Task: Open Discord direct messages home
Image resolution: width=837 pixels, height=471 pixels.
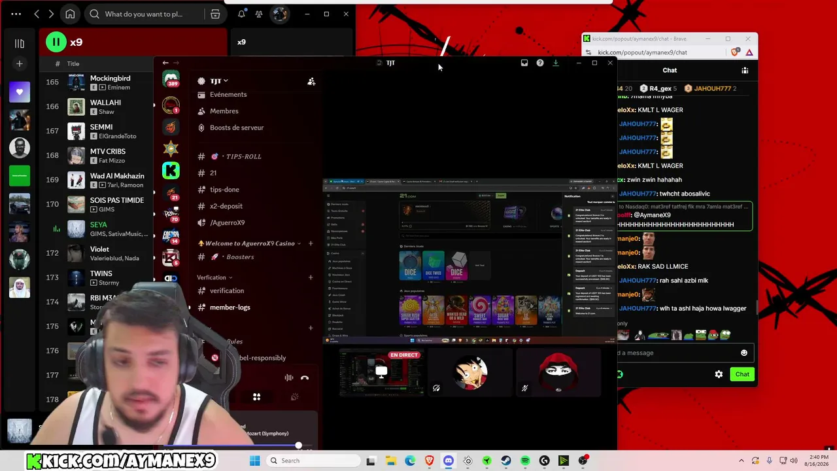Action: click(x=171, y=80)
